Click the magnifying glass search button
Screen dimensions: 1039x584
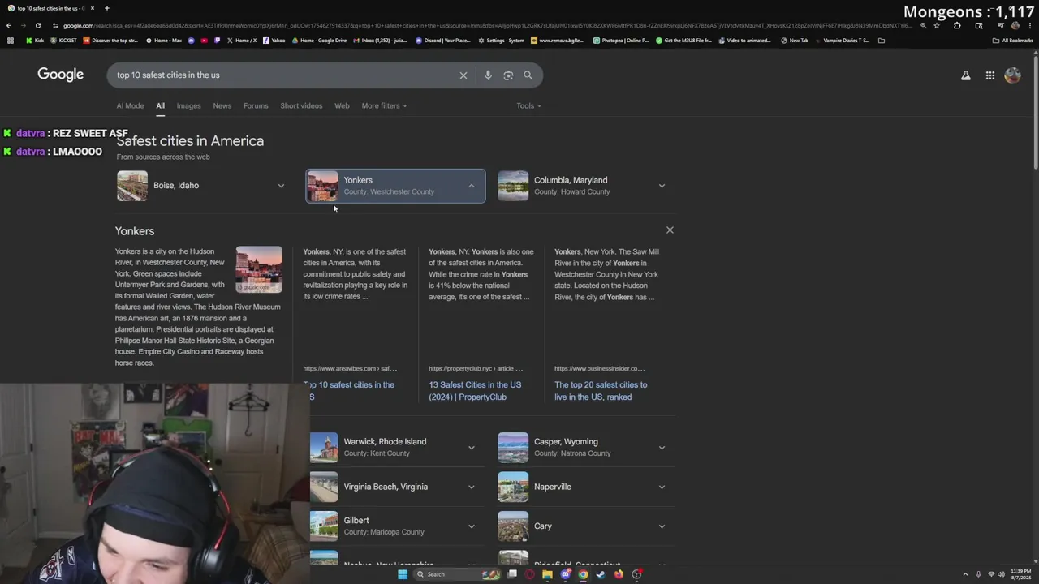tap(528, 75)
